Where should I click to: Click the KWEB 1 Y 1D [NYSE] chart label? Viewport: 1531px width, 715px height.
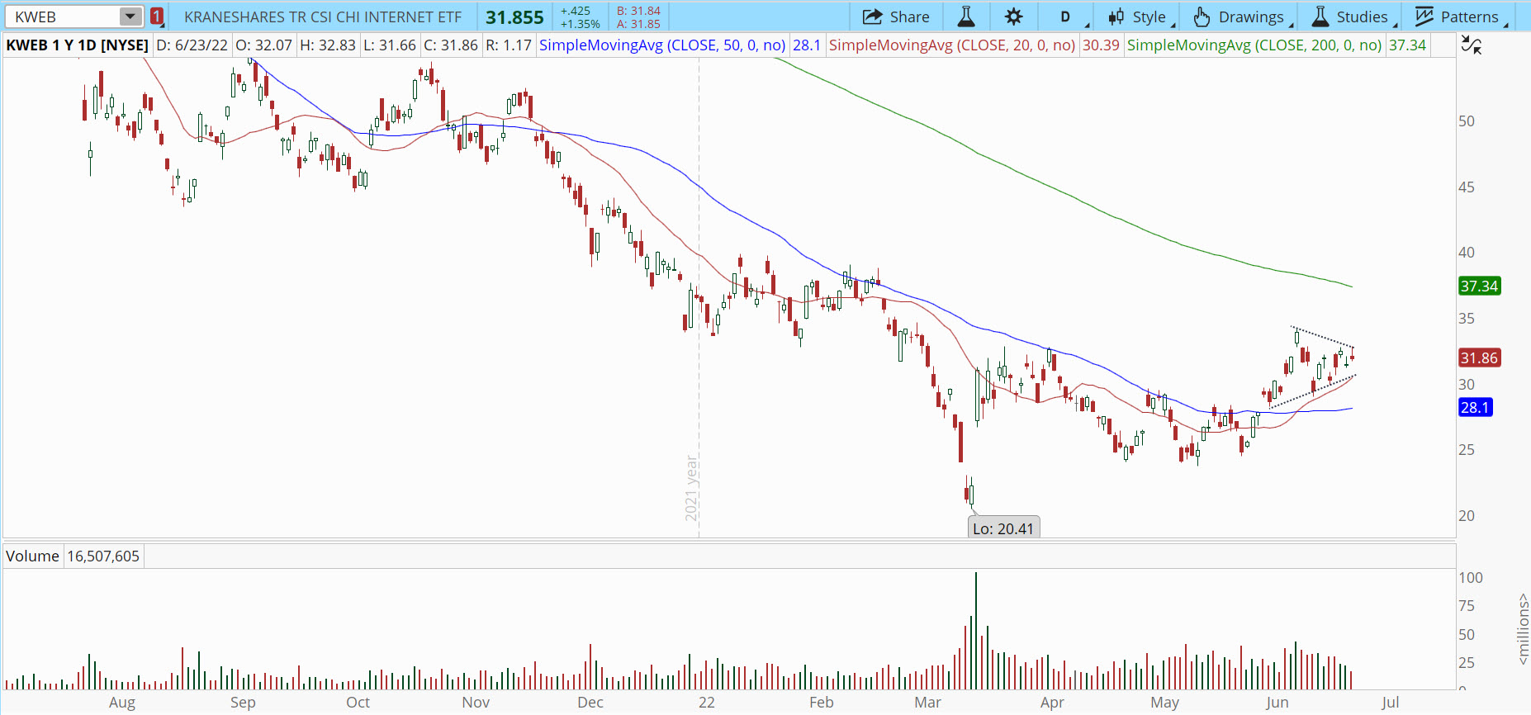pos(77,45)
